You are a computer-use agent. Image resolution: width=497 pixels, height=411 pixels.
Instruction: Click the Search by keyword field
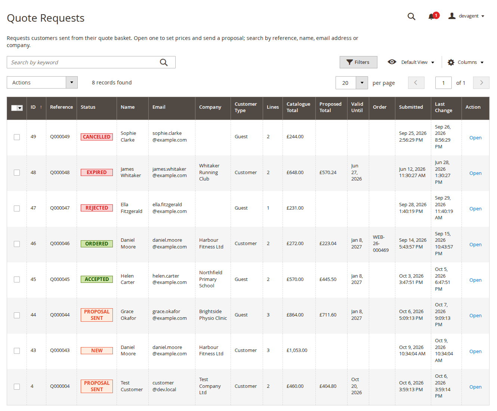click(82, 62)
